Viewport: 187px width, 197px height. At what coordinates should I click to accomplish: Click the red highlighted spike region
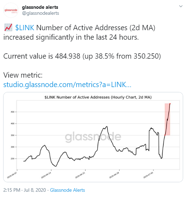tap(167, 119)
